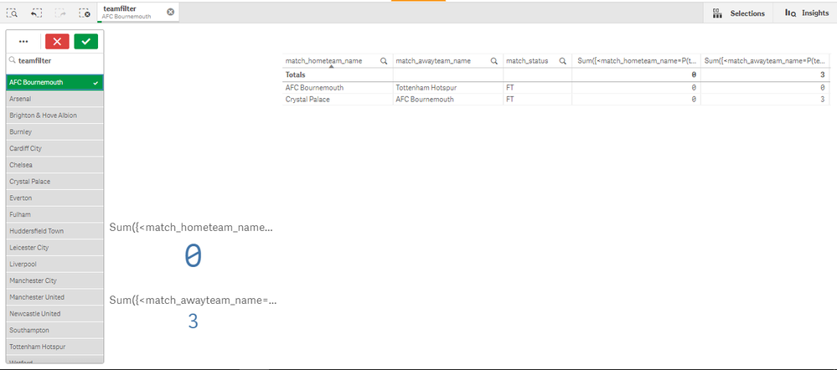Click the awayteam KPI value 3
This screenshot has width=837, height=370.
click(x=194, y=321)
